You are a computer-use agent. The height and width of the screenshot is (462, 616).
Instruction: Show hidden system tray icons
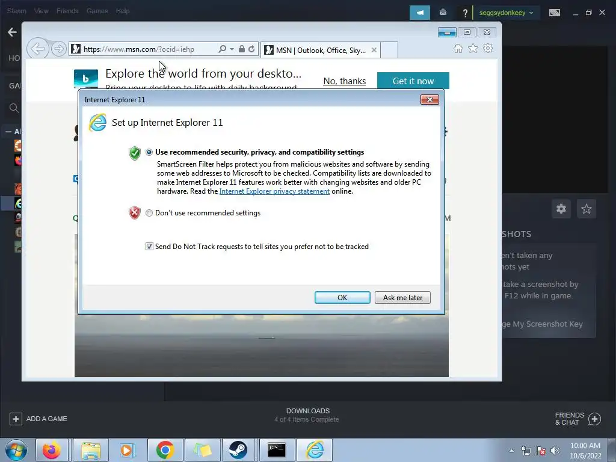pyautogui.click(x=511, y=451)
